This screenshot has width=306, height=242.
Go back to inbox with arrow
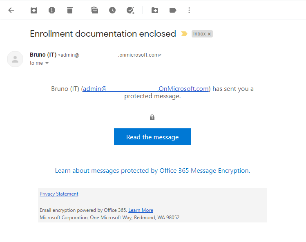[x=11, y=10]
